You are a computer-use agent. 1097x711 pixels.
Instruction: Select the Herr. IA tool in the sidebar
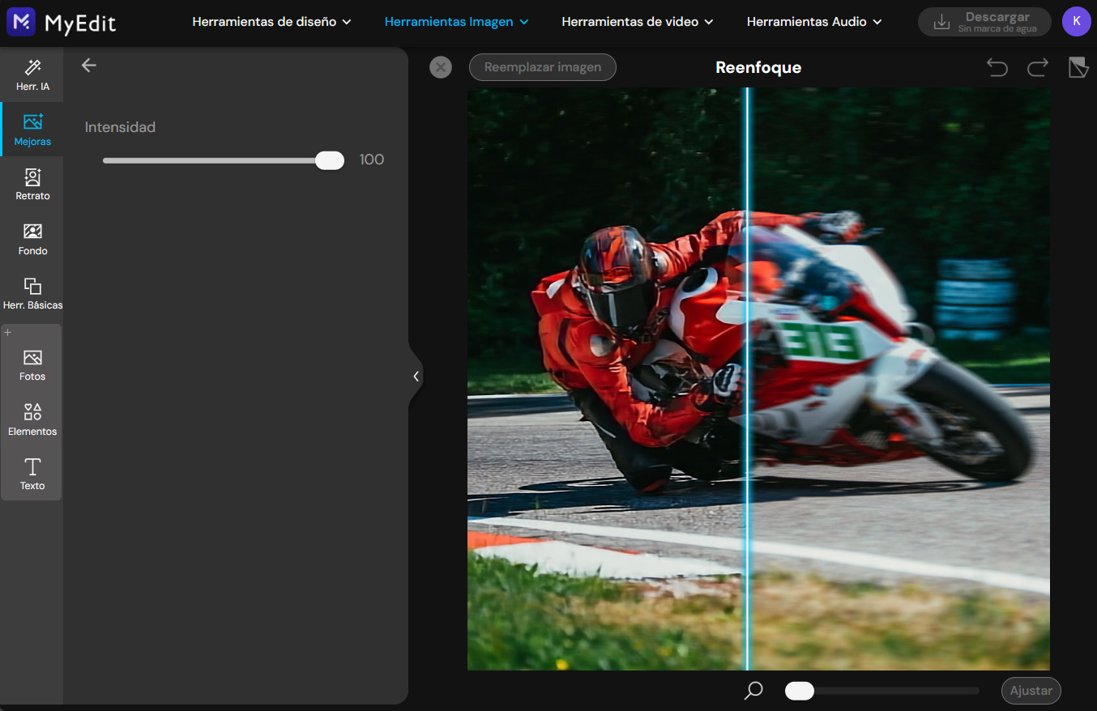(x=32, y=74)
